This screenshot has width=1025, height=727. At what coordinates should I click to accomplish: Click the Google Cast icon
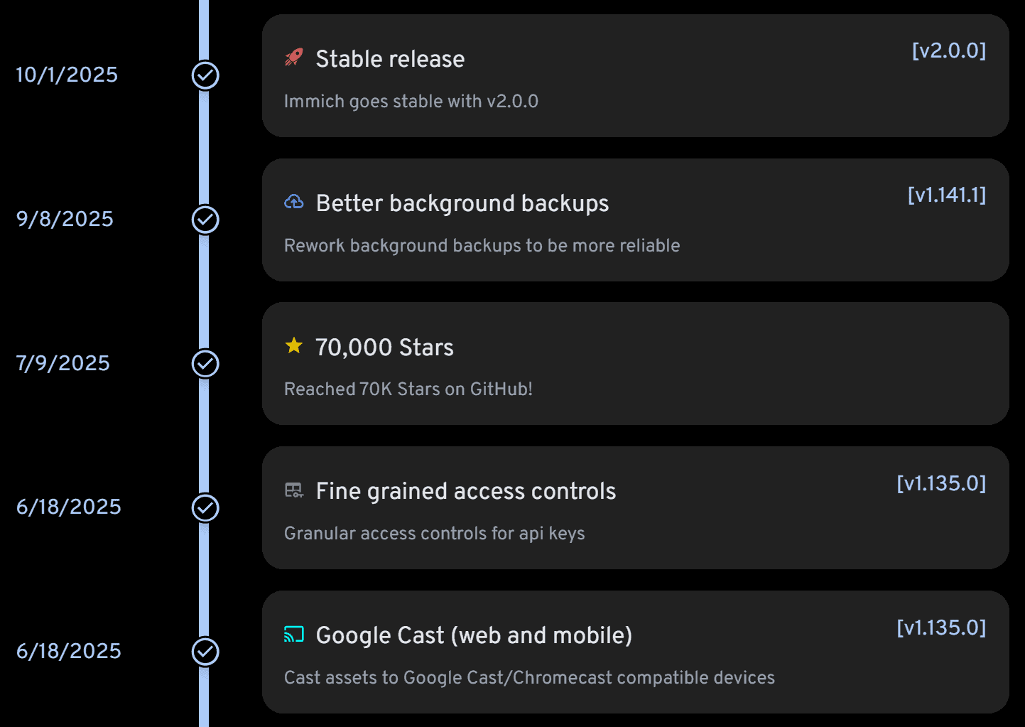(x=293, y=634)
